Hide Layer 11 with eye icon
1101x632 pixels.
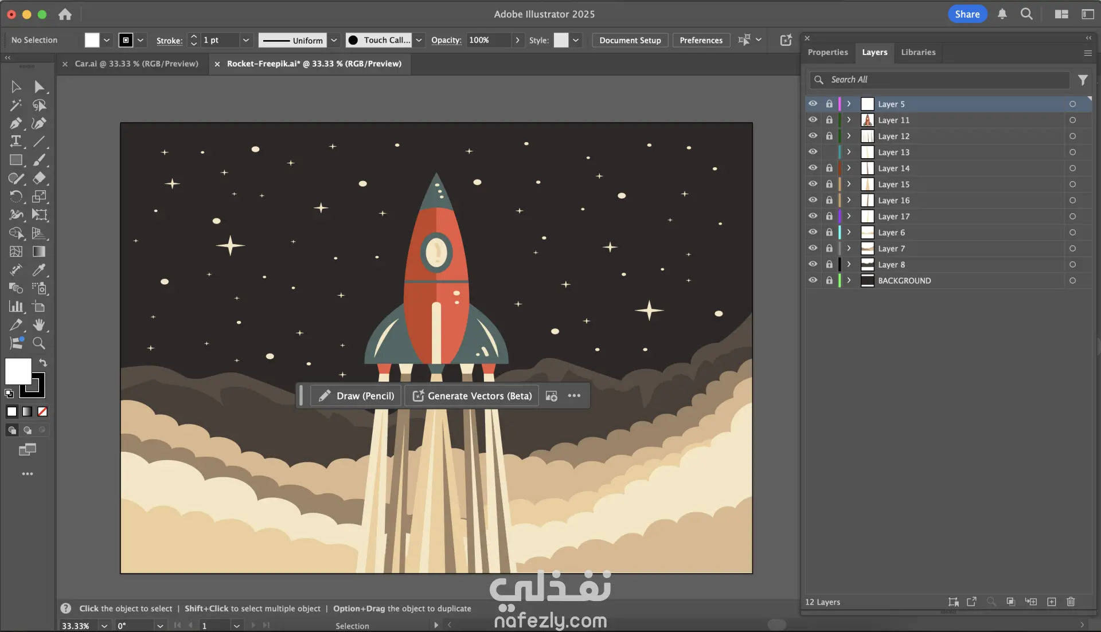(x=813, y=120)
